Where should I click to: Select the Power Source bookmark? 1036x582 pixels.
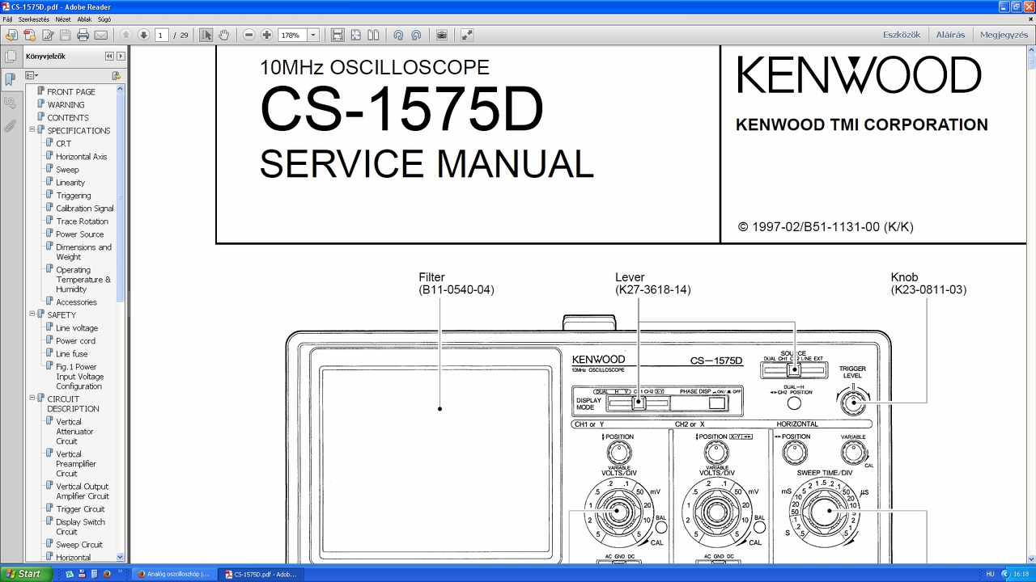point(79,234)
